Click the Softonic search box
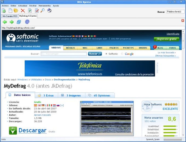Screen dimensions: 186x142 64,54
